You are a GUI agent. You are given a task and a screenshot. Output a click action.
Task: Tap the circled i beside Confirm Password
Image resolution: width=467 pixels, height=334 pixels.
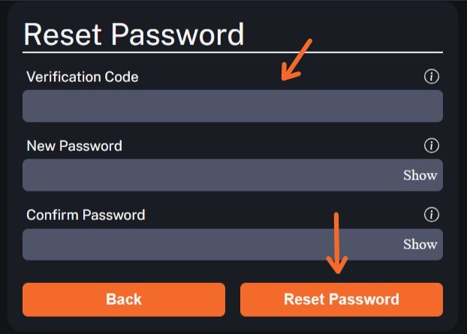point(431,215)
